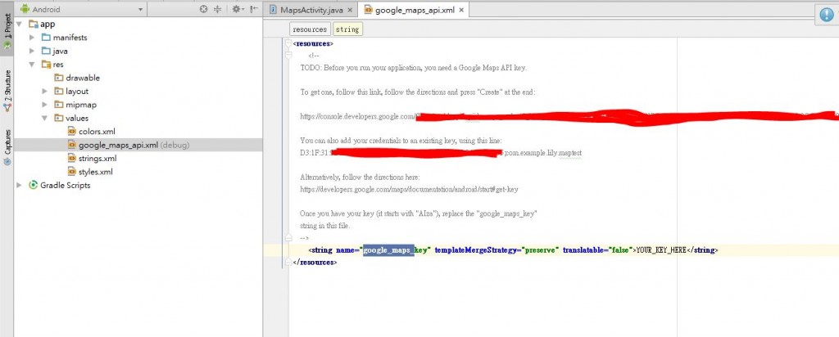Image resolution: width=839 pixels, height=337 pixels.
Task: Collapse the values folder
Action: tap(45, 118)
